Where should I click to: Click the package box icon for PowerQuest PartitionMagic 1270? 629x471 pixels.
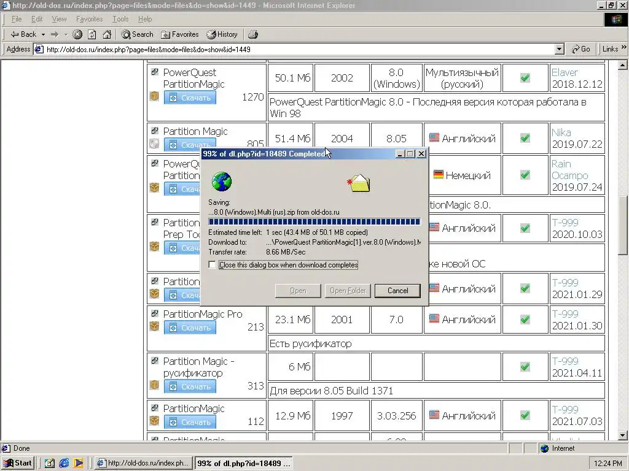coord(154,96)
